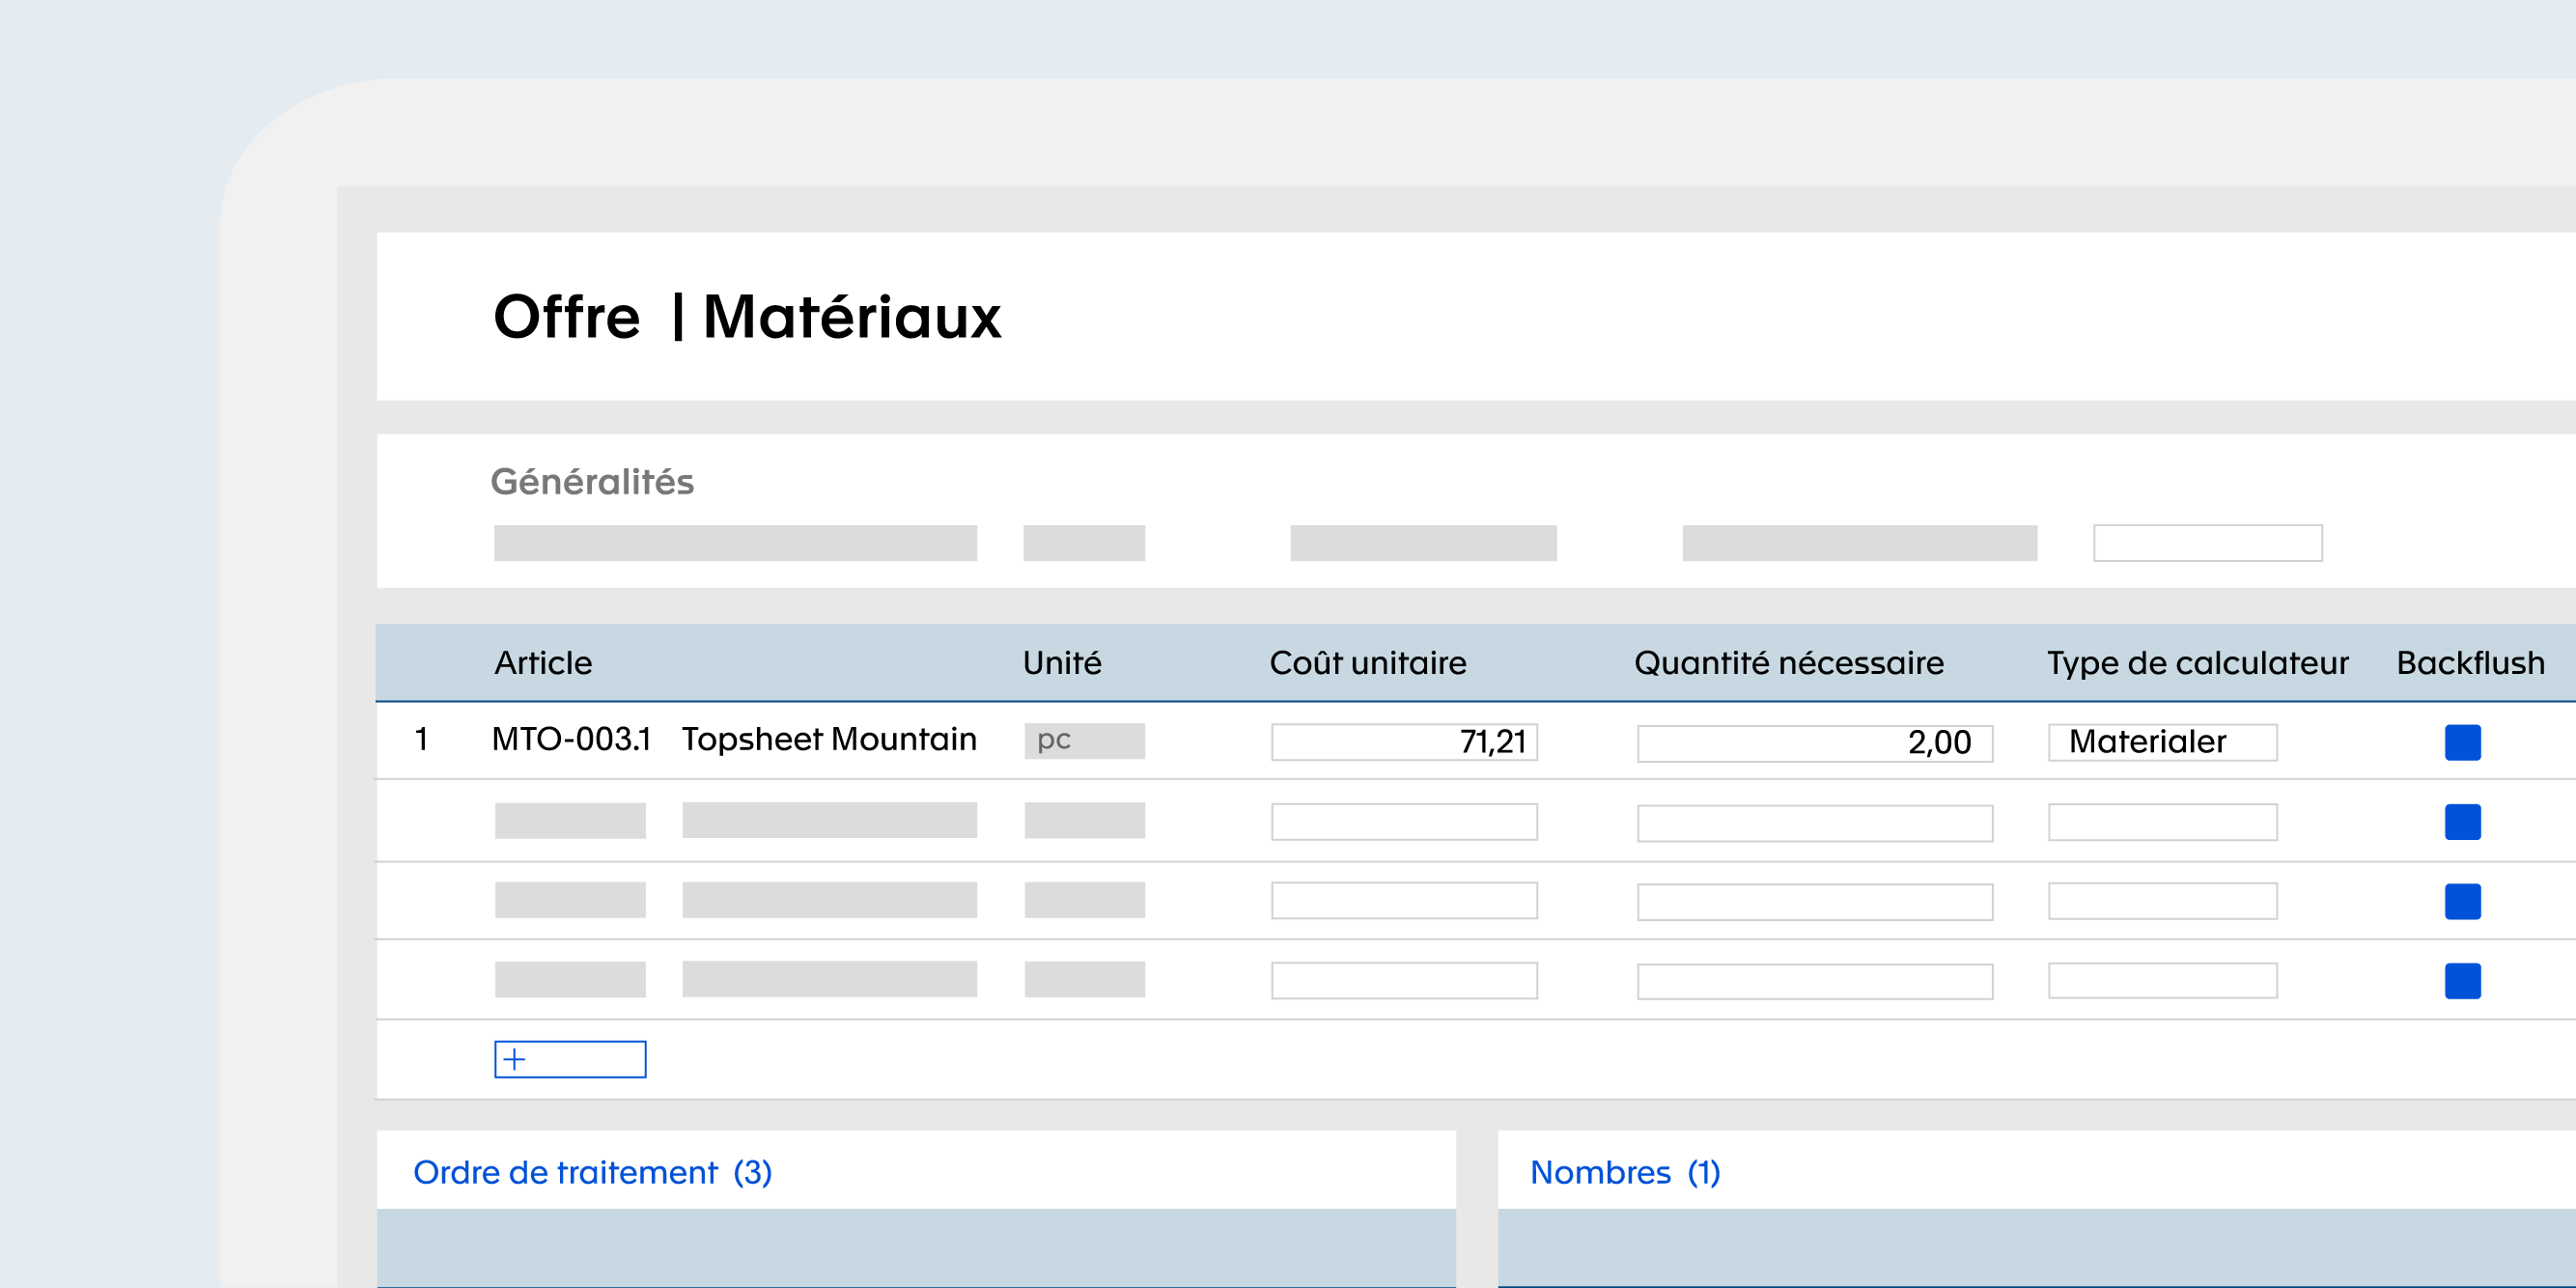The image size is (2576, 1288).
Task: Click empty Coût unitaire field in third row
Action: [1404, 900]
